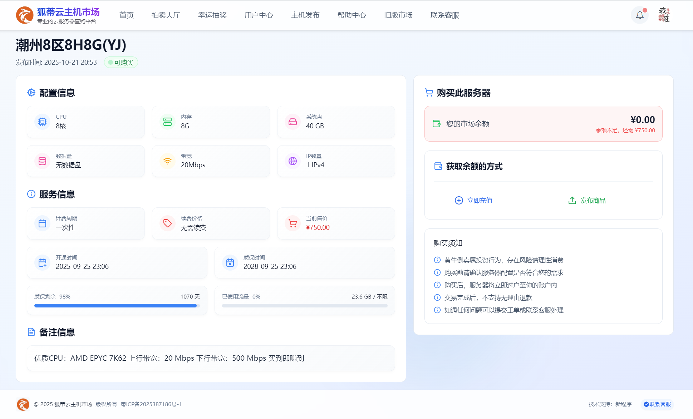Click the 系统盘 disk icon
This screenshot has width=693, height=419.
[x=293, y=122]
